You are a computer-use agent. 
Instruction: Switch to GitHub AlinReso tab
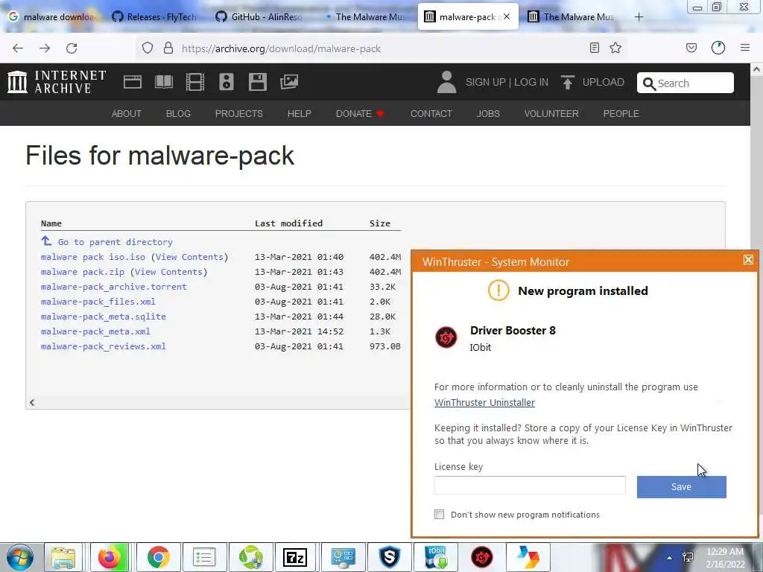click(259, 17)
